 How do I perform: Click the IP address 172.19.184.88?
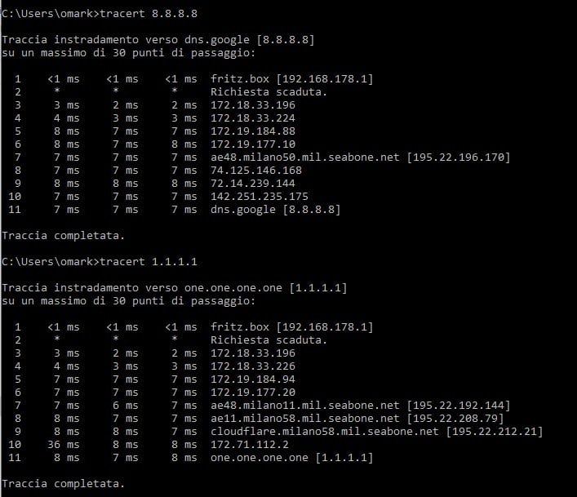[x=253, y=131]
